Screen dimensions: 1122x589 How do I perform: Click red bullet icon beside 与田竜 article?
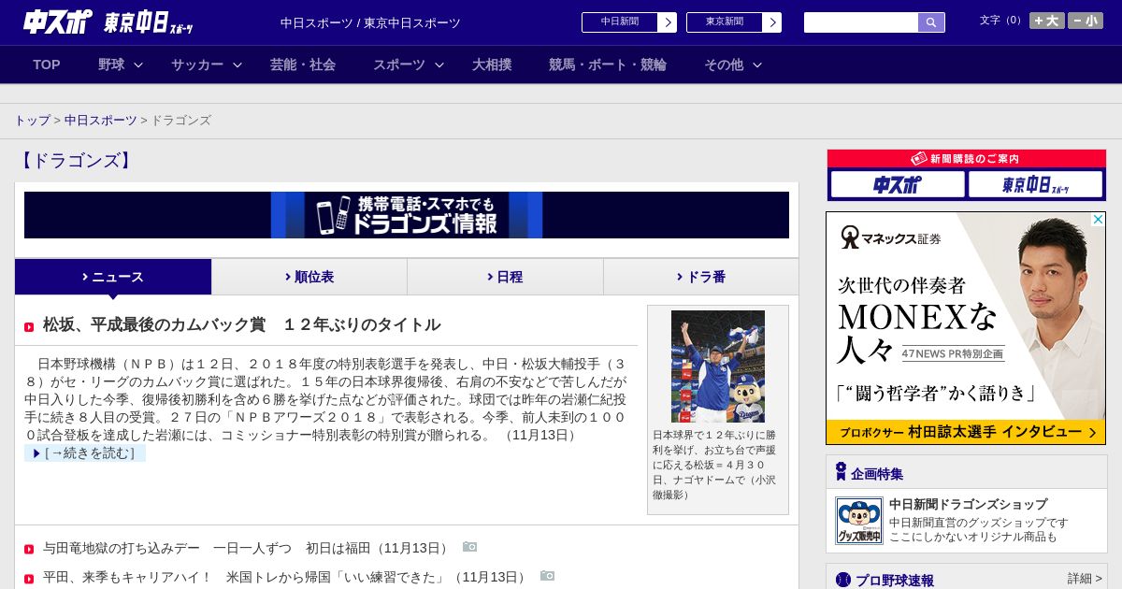click(29, 549)
